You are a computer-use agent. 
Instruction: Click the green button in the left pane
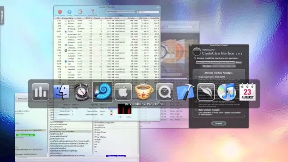click(x=26, y=135)
